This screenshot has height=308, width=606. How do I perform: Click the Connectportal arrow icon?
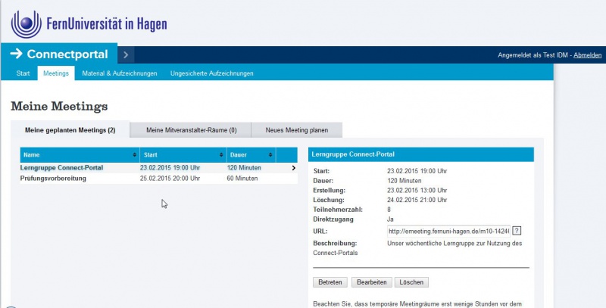(x=16, y=54)
